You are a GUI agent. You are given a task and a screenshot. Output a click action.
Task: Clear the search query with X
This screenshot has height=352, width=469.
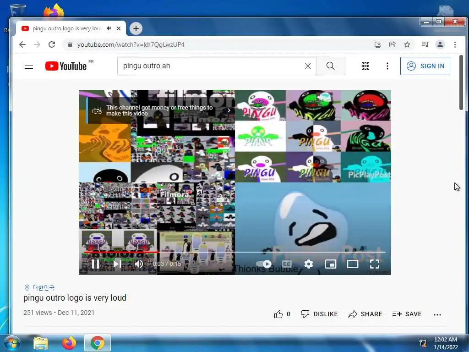click(x=308, y=66)
